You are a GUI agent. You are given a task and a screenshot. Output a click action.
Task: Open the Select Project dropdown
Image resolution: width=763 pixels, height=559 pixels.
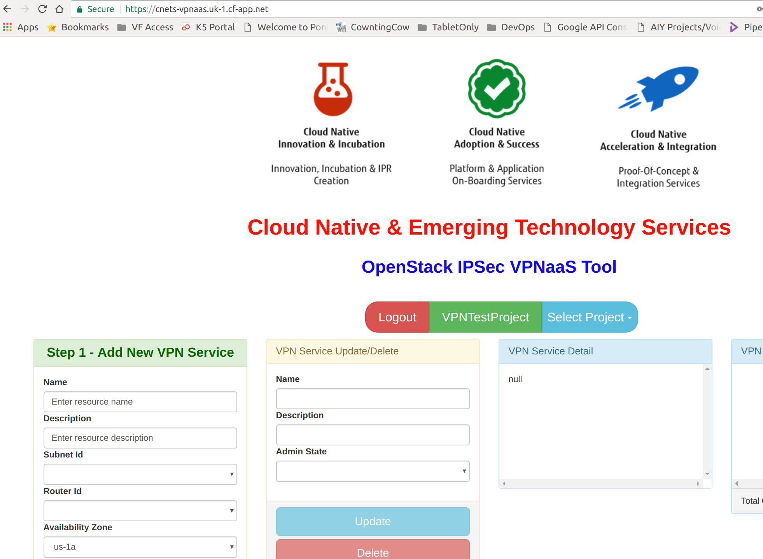[x=590, y=317]
